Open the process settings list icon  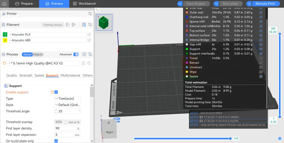pos(84,54)
